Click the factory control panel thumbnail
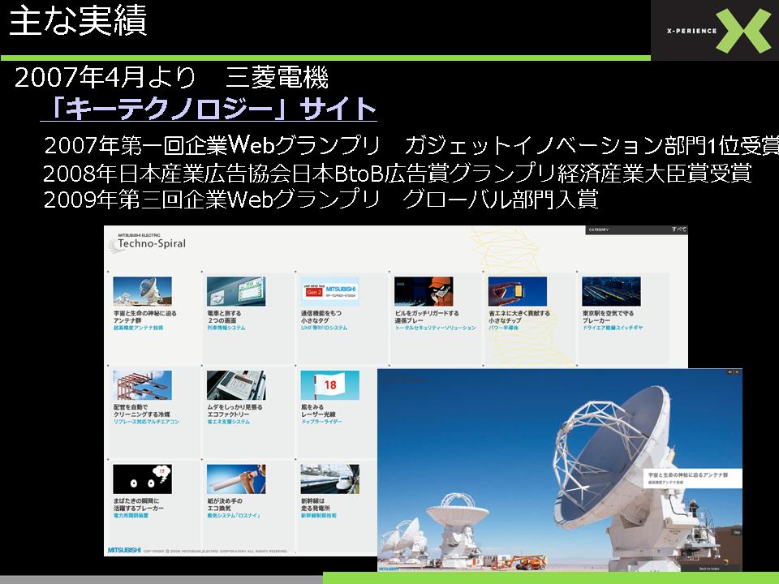This screenshot has width=779, height=584. (236, 385)
